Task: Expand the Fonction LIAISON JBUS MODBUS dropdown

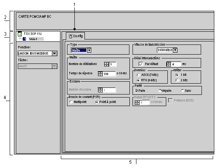Action: click(x=55, y=53)
